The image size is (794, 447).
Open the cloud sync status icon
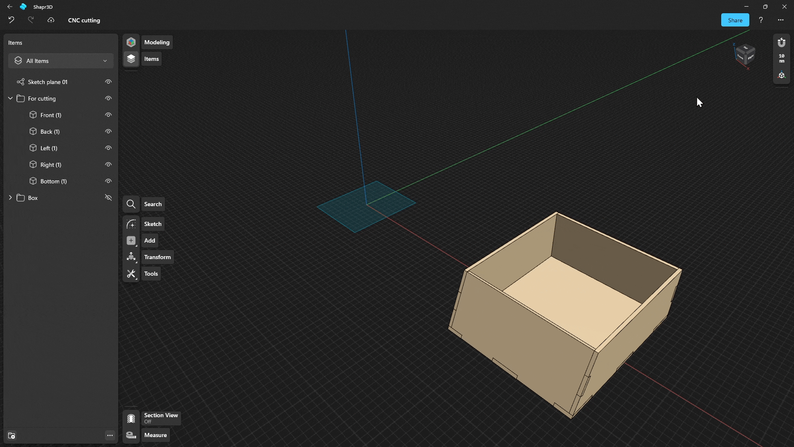click(51, 20)
